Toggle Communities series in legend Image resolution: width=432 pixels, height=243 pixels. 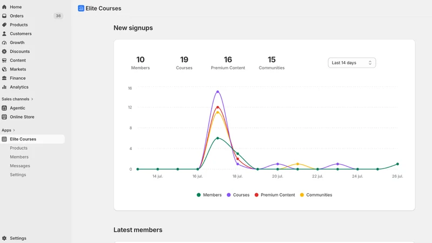(x=316, y=195)
